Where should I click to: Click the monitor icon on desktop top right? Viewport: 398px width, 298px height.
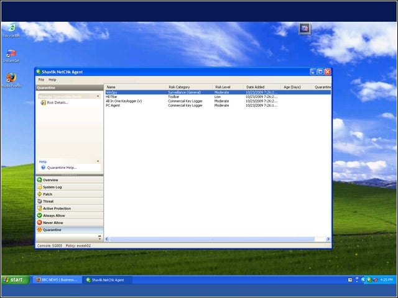pyautogui.click(x=305, y=29)
